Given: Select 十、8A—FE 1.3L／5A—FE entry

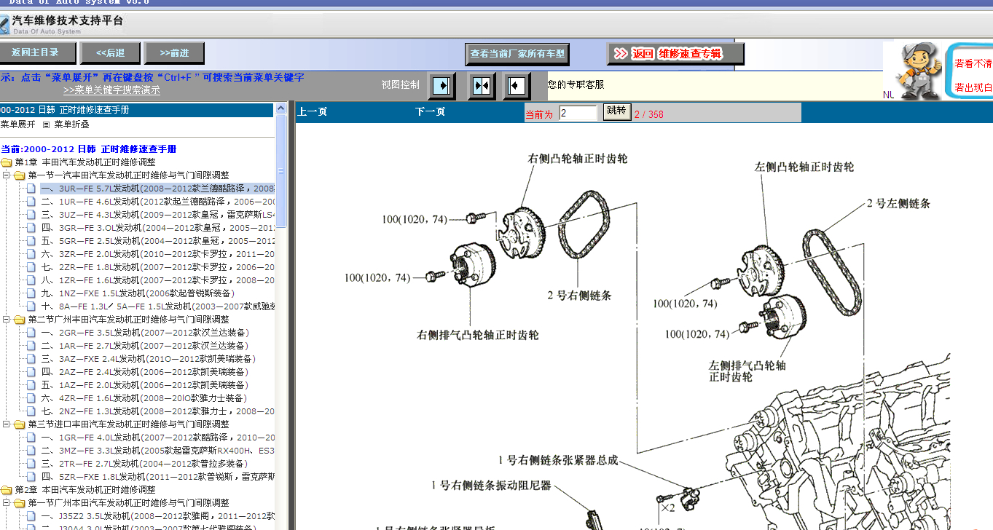Looking at the screenshot, I should pos(157,306).
